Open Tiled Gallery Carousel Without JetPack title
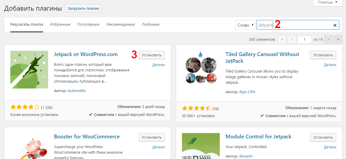The image size is (346, 159). pyautogui.click(x=262, y=58)
